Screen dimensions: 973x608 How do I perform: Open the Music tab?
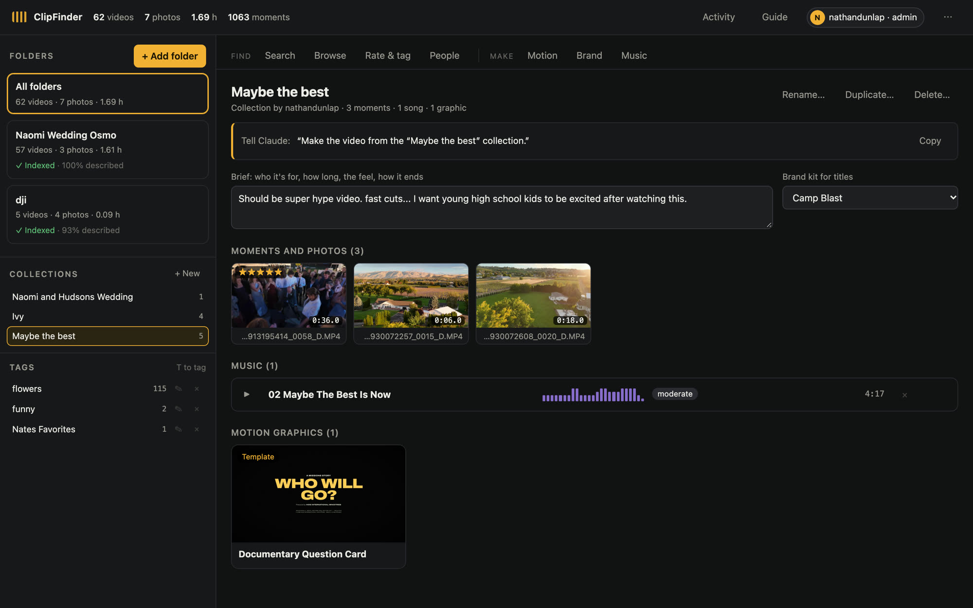pos(634,55)
